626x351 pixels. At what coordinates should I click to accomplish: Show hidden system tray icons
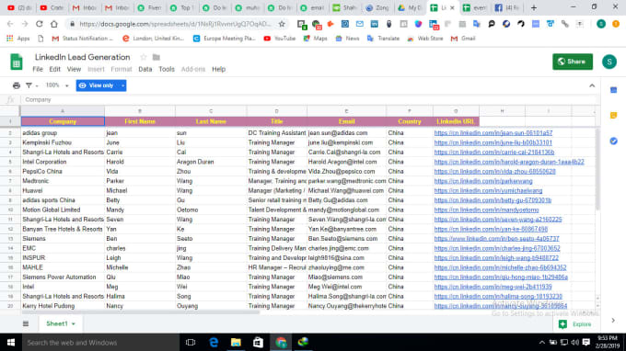pyautogui.click(x=541, y=342)
